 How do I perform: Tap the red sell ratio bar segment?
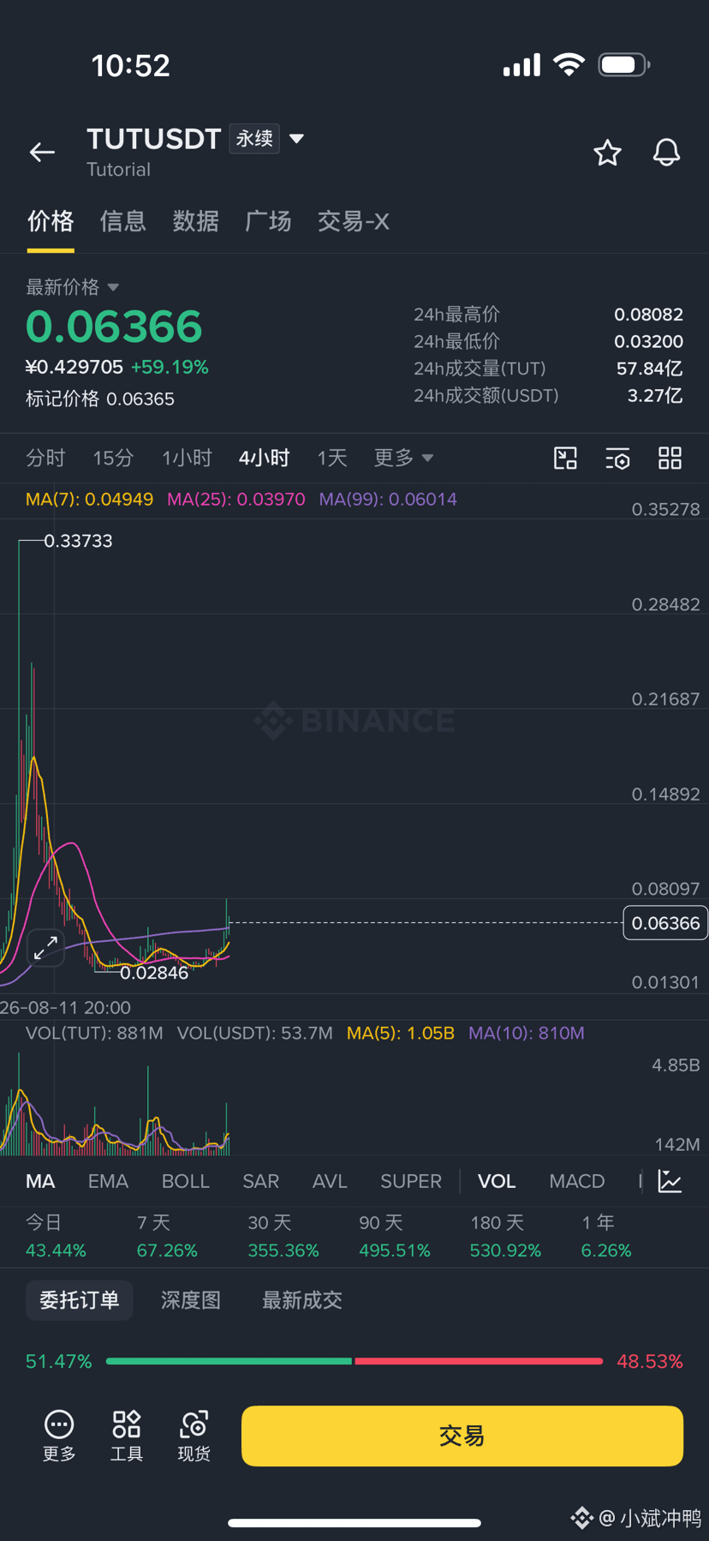[479, 1361]
